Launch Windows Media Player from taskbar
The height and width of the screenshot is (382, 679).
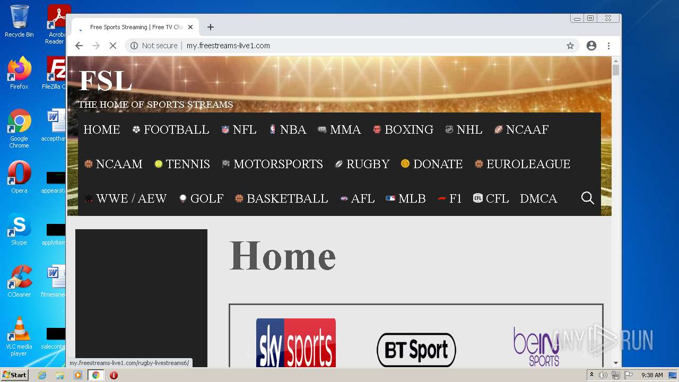(78, 375)
